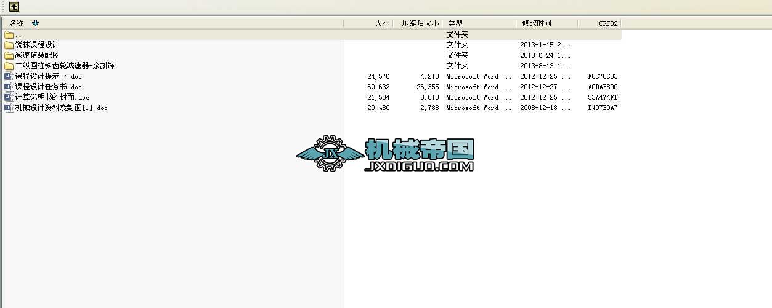Click the size value 20,480

378,108
